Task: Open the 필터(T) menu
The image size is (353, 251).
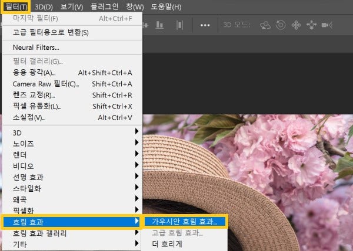Action: [x=16, y=6]
